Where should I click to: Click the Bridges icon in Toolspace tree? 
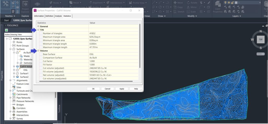pyautogui.click(x=14, y=105)
